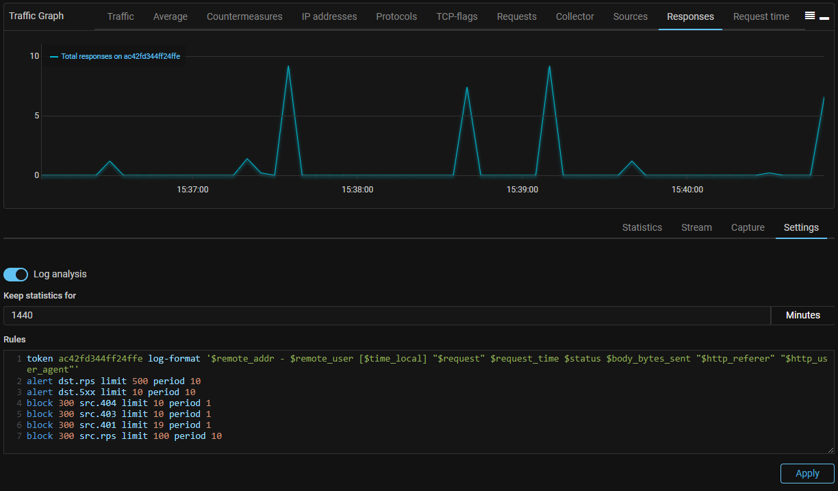Select the Collector tab
838x491 pixels.
click(x=575, y=16)
